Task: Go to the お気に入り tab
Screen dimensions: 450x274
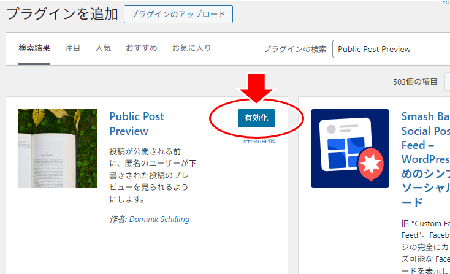Action: click(x=191, y=48)
